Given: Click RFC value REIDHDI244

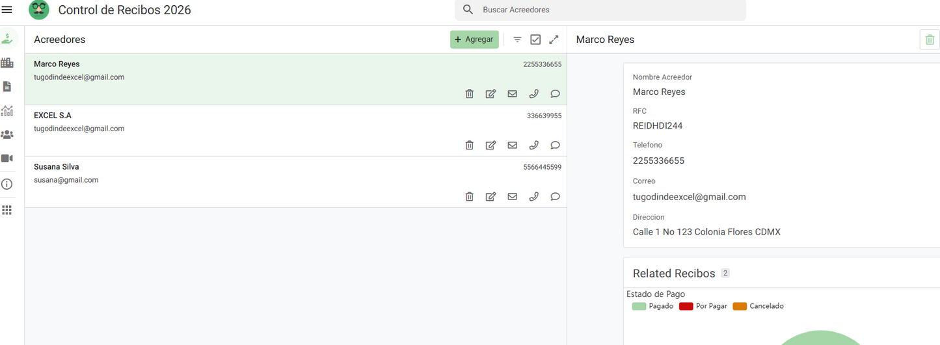Looking at the screenshot, I should 658,125.
